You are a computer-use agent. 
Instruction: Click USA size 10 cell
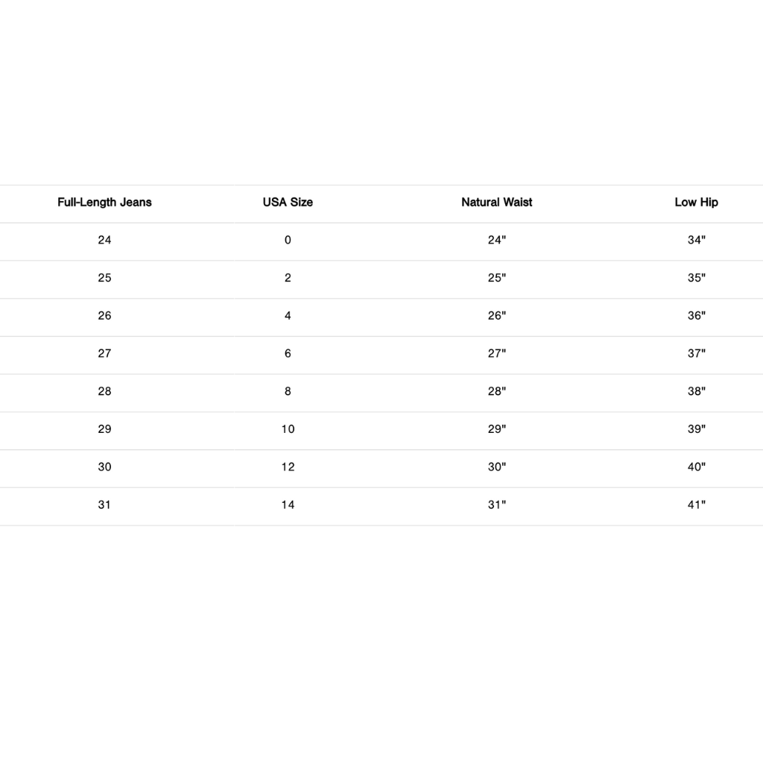click(x=288, y=429)
